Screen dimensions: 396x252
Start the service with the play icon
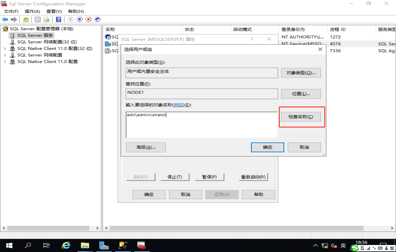pos(70,19)
